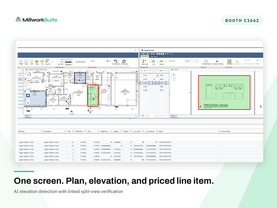Switch to the Page Markup tab

tap(154, 56)
